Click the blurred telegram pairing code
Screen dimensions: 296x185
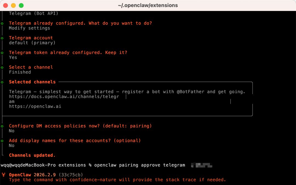202,165
